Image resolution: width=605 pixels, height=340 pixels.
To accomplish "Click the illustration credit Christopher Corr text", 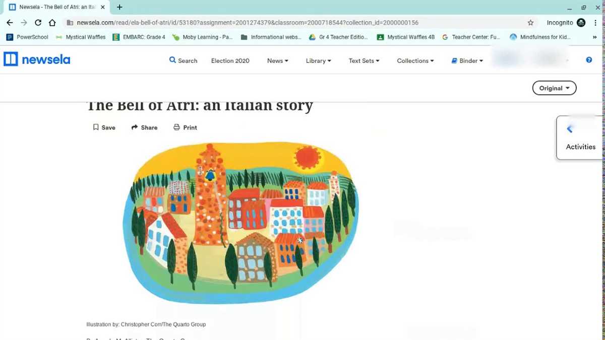I will tap(146, 324).
